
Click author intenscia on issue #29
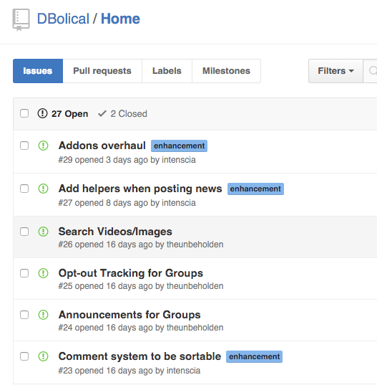pos(179,160)
